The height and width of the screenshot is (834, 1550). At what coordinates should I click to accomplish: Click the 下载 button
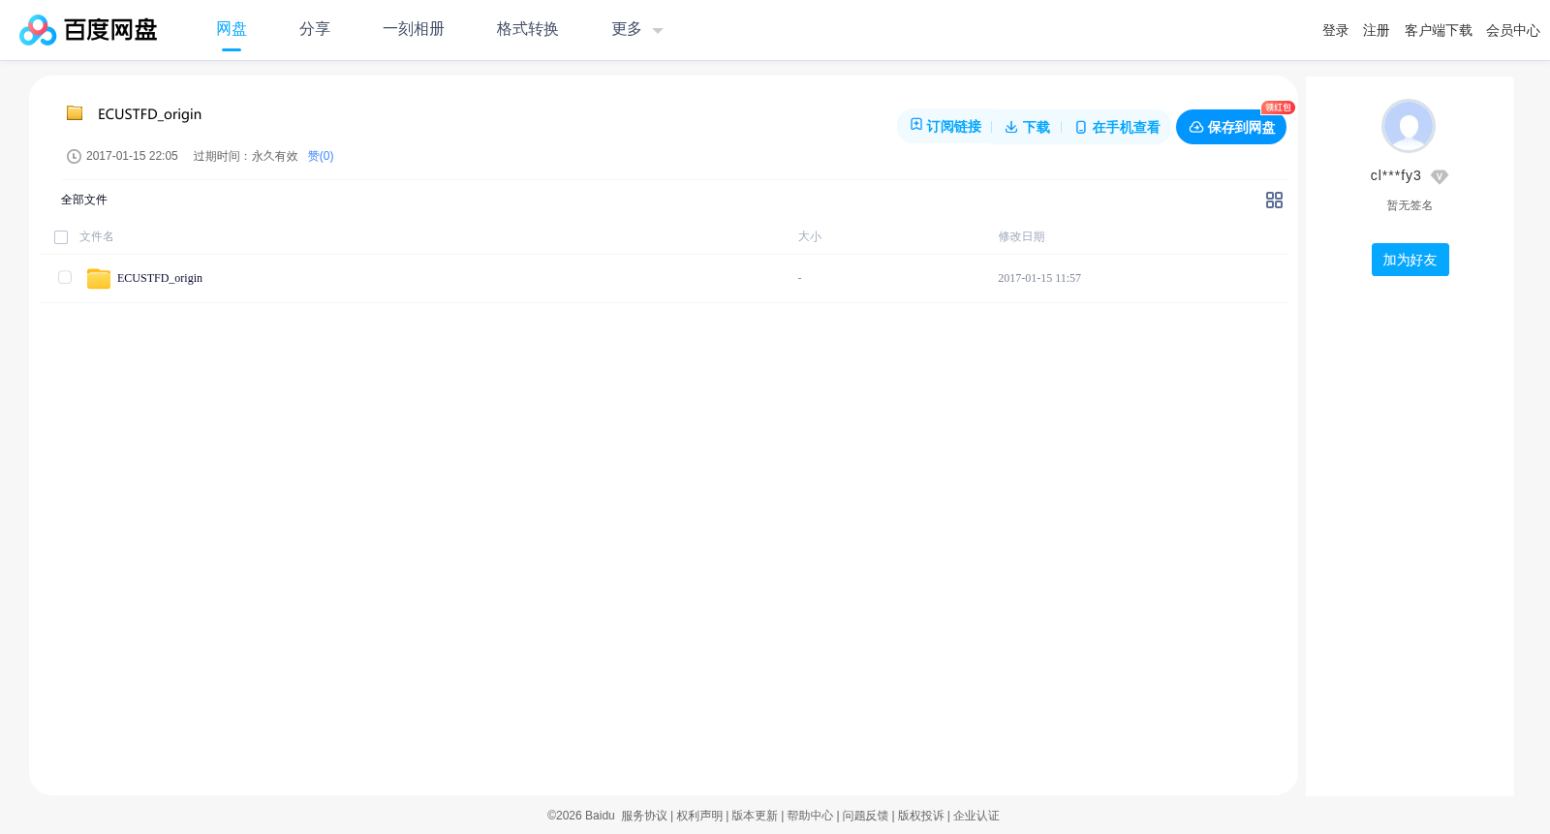(x=1028, y=127)
